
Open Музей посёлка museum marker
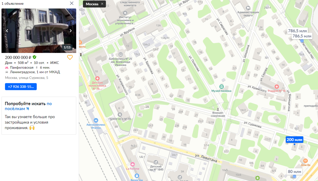pyautogui.click(x=222, y=87)
